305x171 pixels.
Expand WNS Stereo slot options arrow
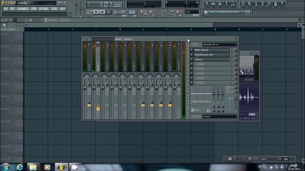coord(192,50)
